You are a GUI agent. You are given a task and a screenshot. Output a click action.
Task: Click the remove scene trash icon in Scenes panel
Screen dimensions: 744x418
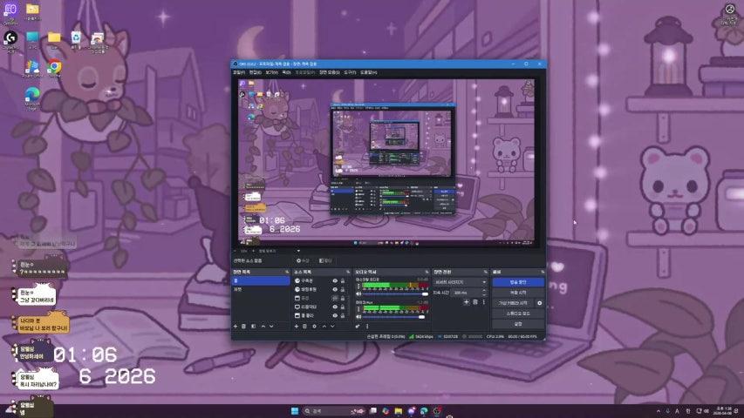point(244,326)
